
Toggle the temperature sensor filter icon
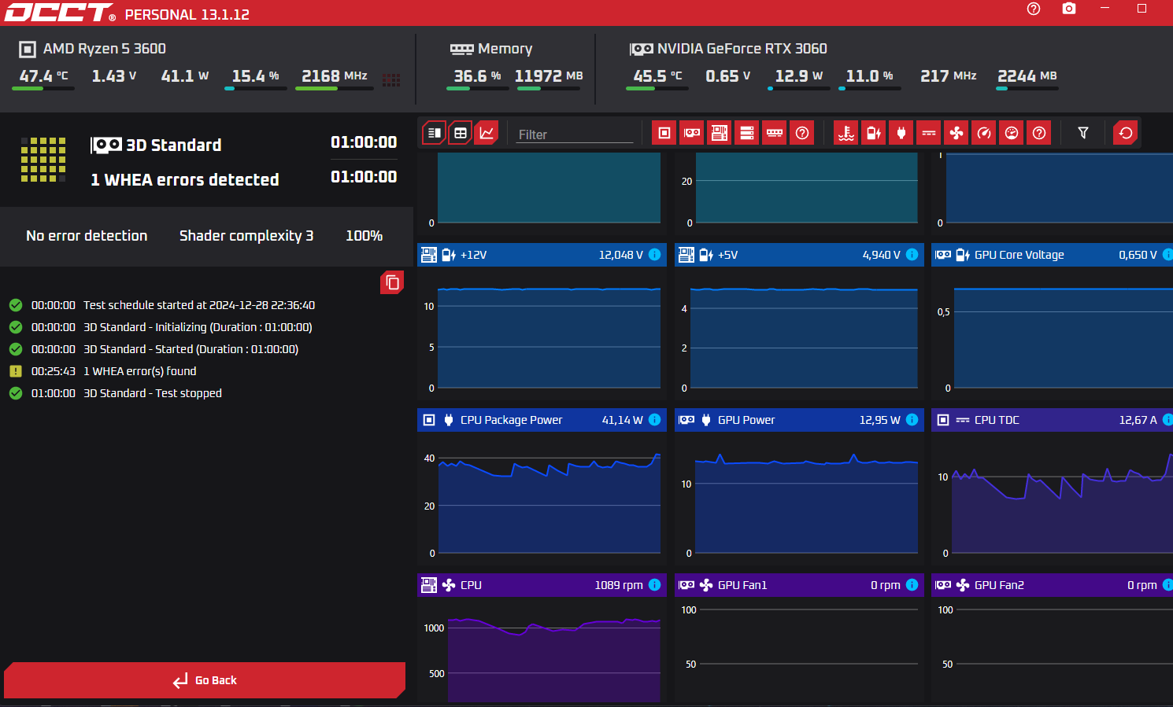click(846, 133)
